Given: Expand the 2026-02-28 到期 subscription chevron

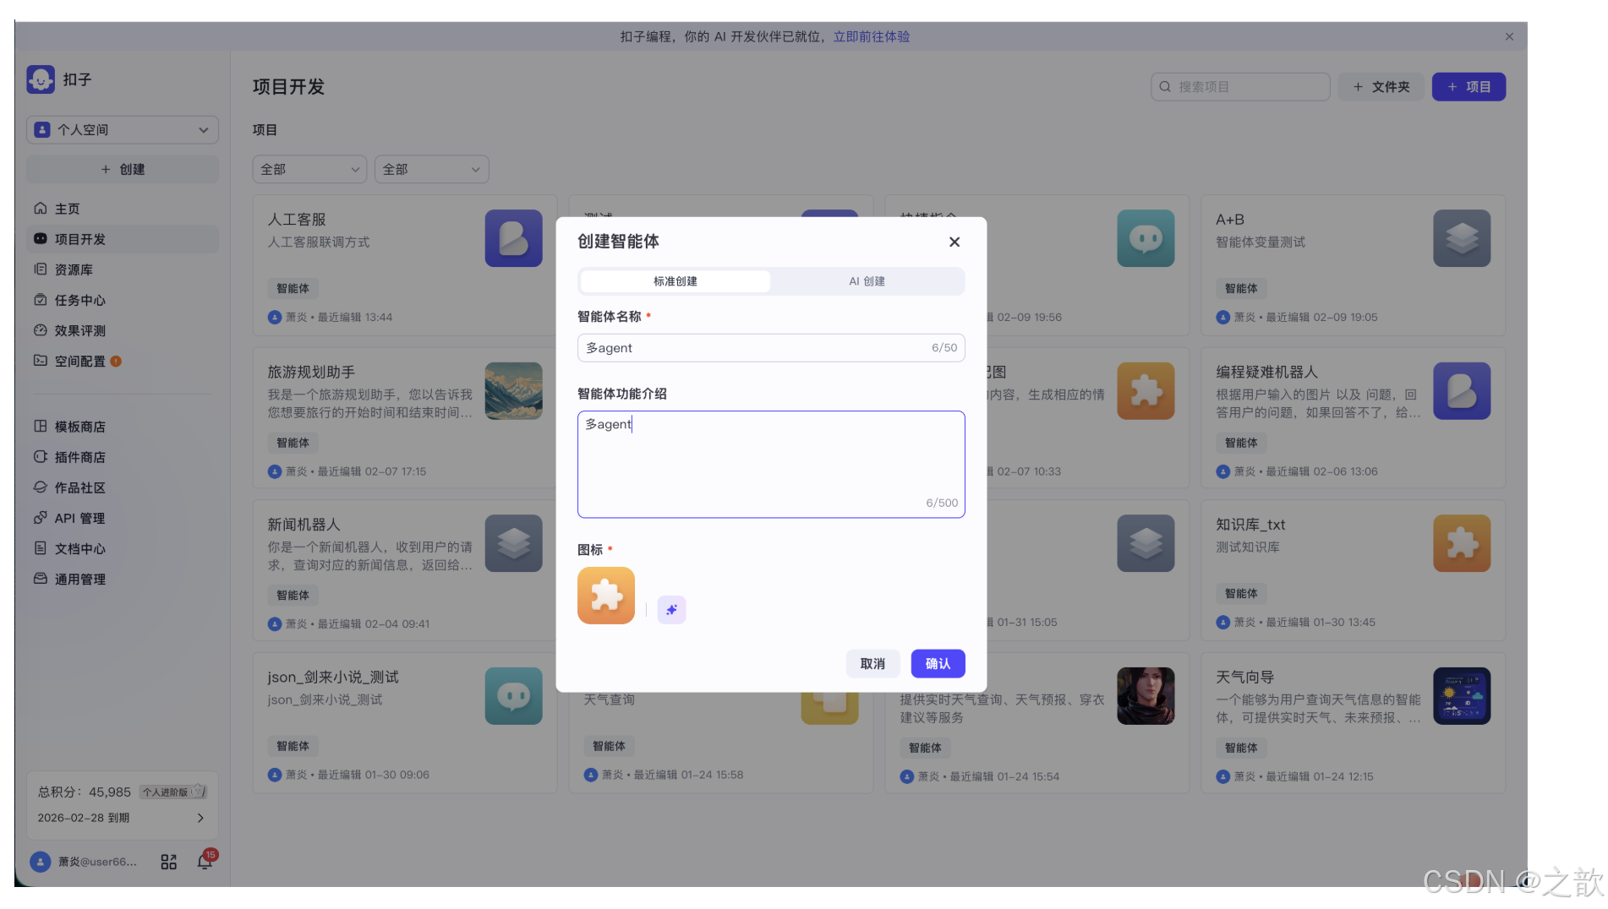Looking at the screenshot, I should [x=200, y=817].
